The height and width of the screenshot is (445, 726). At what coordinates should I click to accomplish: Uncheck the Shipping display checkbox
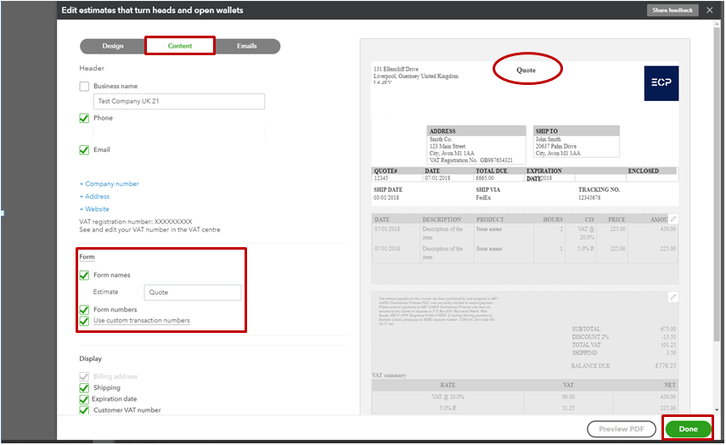(84, 388)
